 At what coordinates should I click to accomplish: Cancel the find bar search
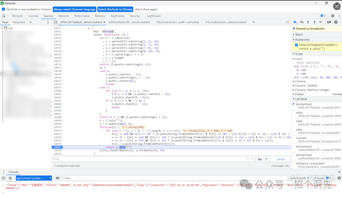click(280, 159)
